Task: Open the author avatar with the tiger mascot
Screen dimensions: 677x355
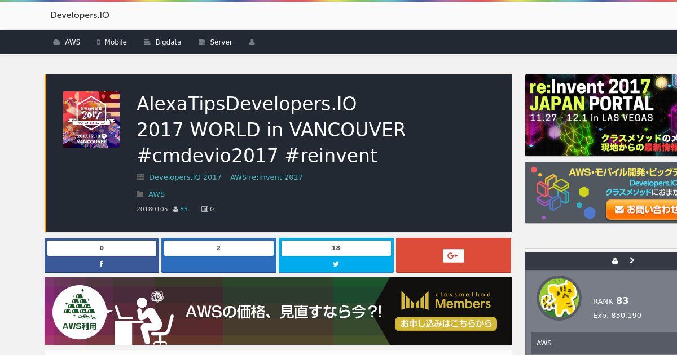Action: pyautogui.click(x=559, y=298)
